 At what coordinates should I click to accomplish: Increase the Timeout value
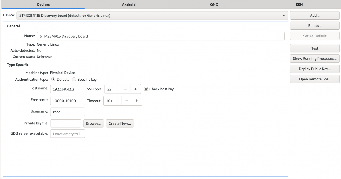point(137,101)
